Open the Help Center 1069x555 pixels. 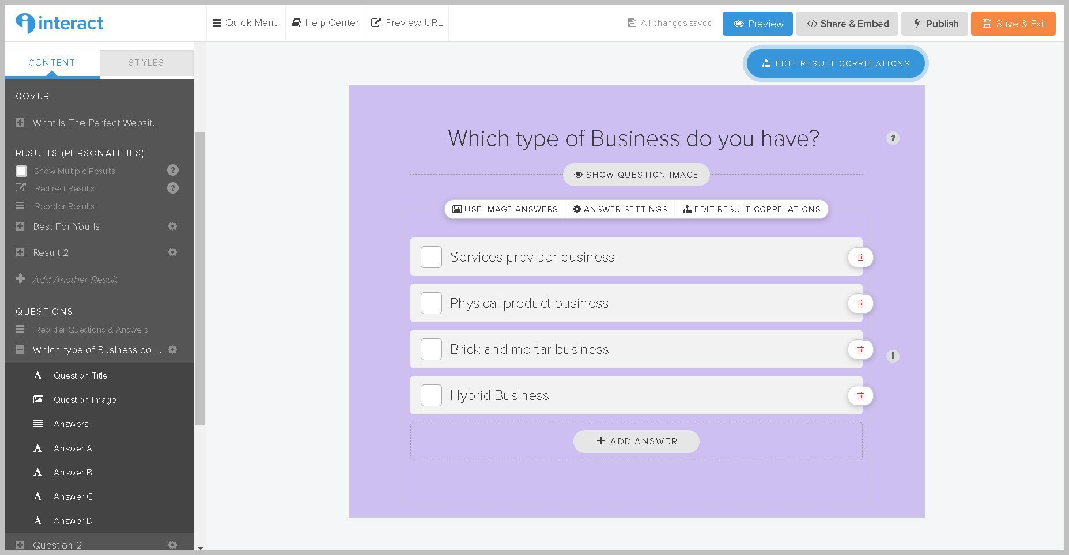(325, 23)
